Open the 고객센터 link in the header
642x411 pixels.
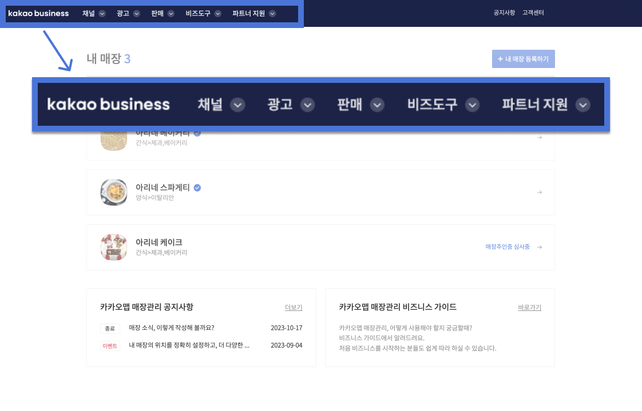pos(533,13)
